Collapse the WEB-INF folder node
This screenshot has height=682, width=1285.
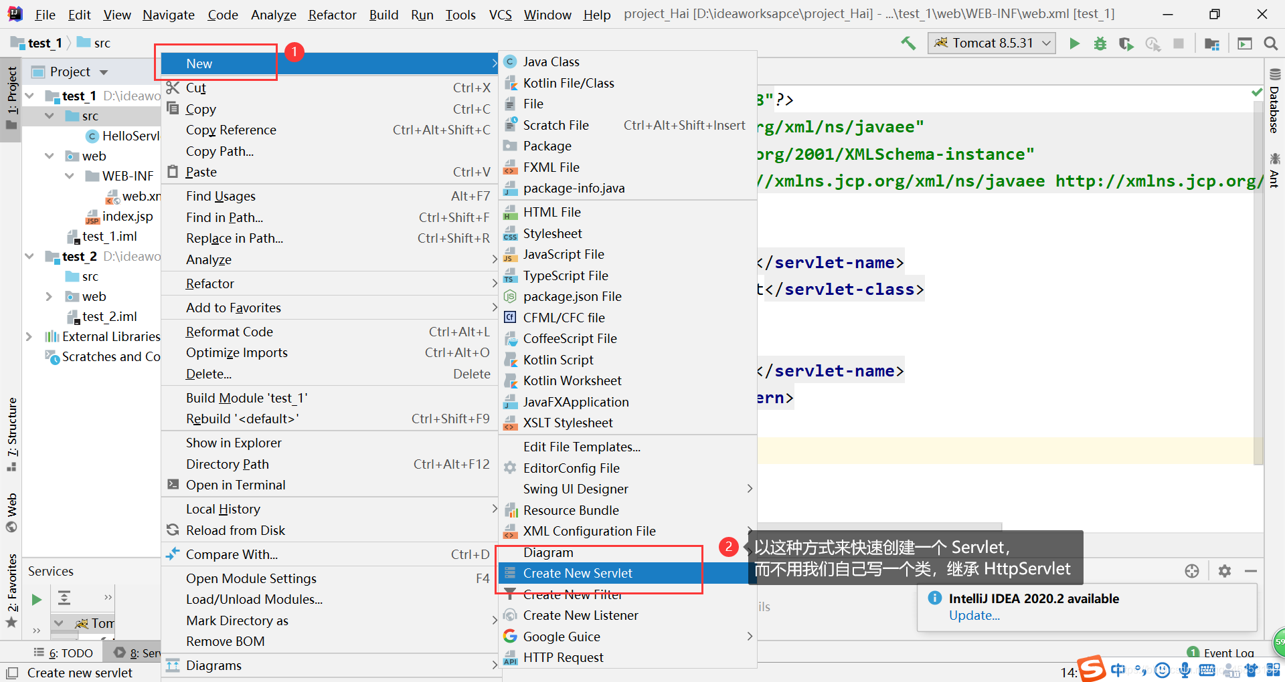click(70, 177)
